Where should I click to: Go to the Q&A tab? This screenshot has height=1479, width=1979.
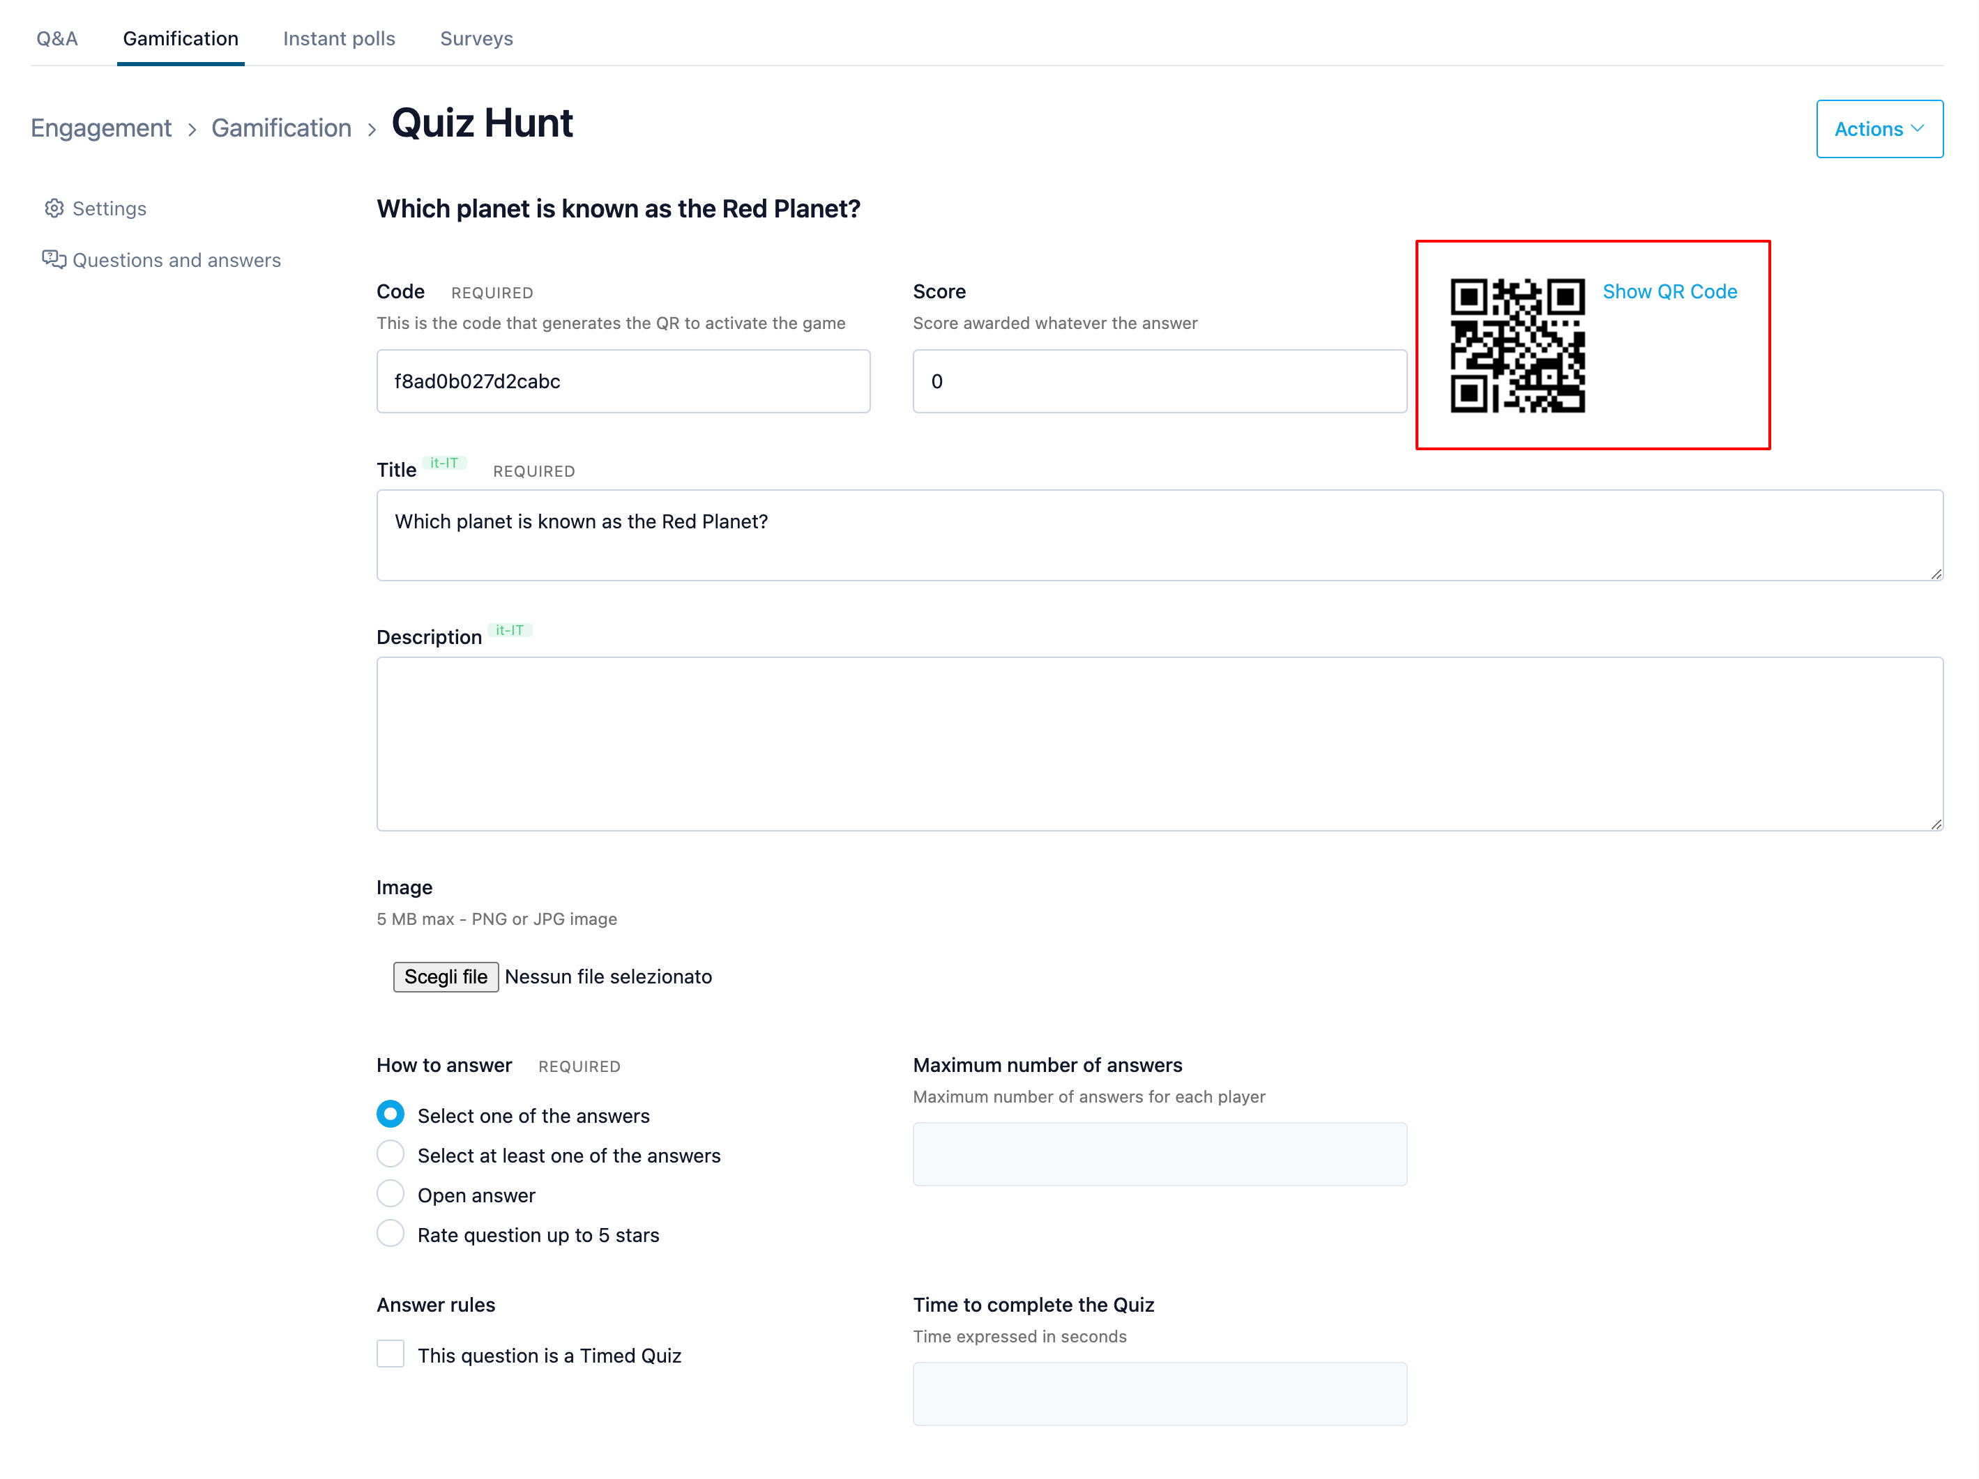pyautogui.click(x=57, y=38)
